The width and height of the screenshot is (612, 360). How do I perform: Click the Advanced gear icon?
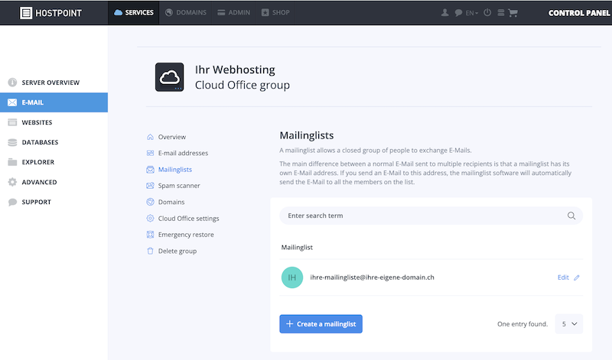pos(12,182)
